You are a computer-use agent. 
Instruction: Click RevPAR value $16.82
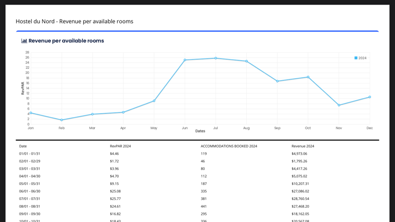[x=115, y=214]
